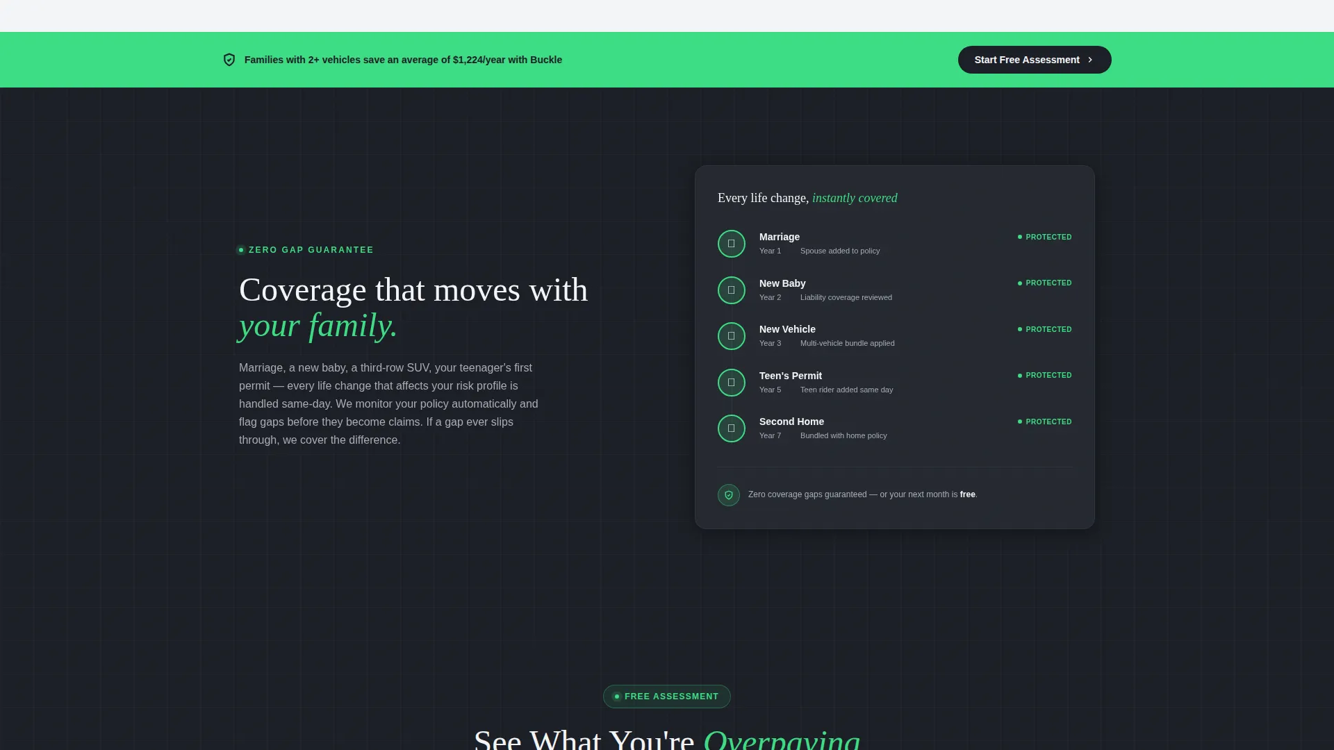
Task: Click the italic 'your family.' headline text
Action: 318,326
